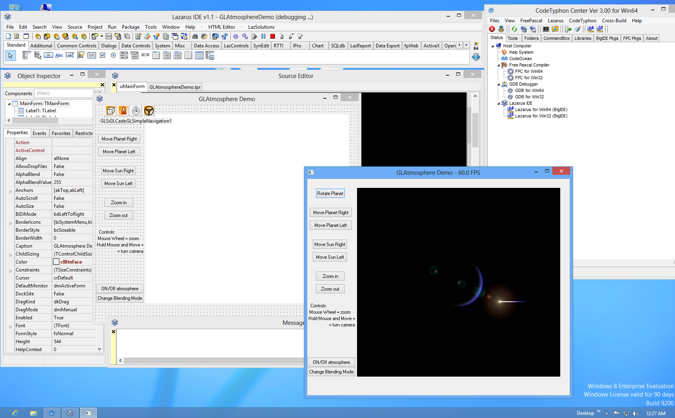675x418 pixels.
Task: Click the Caption property value GLAtmosphere De
Action: pos(73,246)
